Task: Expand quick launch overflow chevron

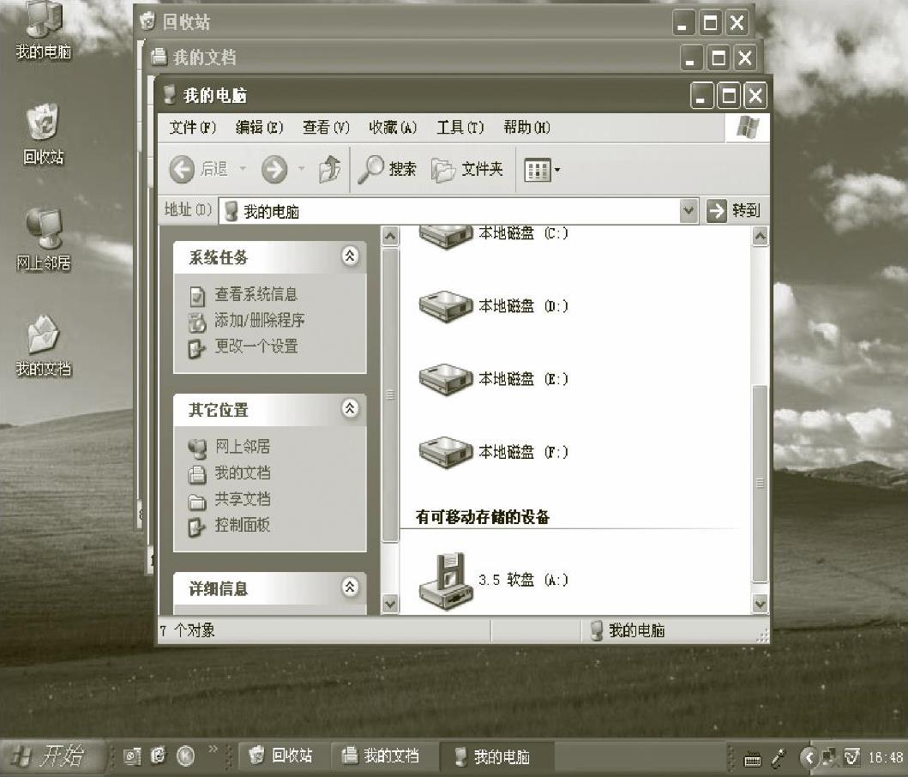Action: (x=213, y=749)
